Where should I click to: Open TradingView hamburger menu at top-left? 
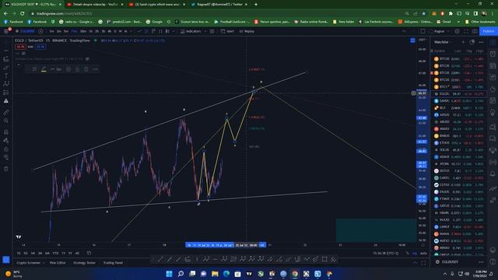tap(6, 31)
